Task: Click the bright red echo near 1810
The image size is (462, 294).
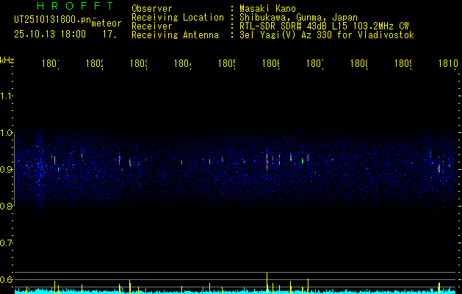Action: tap(439, 169)
